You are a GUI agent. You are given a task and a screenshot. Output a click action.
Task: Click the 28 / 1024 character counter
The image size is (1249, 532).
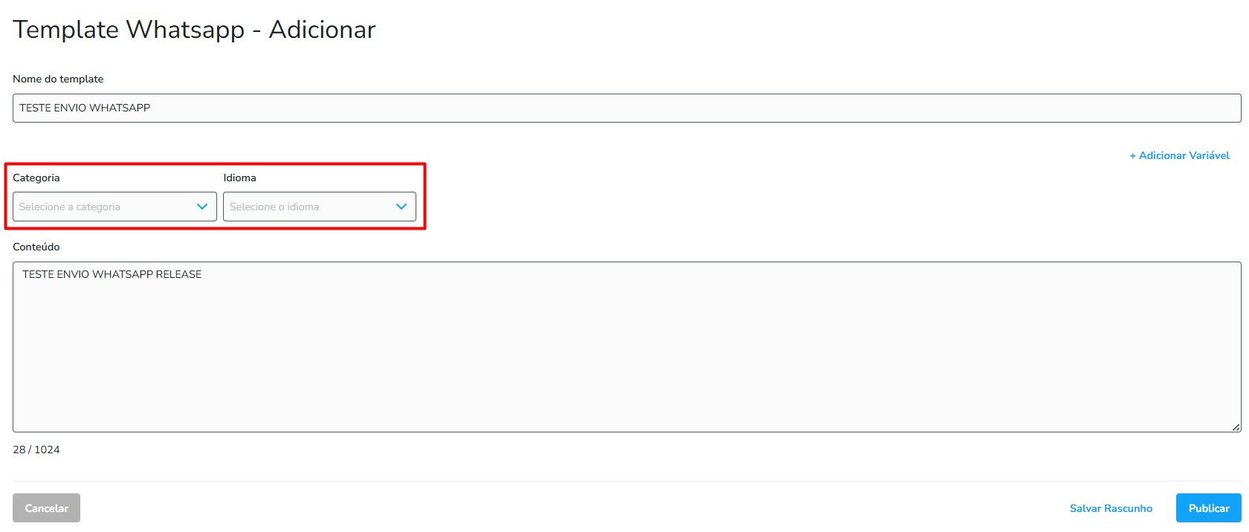[36, 450]
